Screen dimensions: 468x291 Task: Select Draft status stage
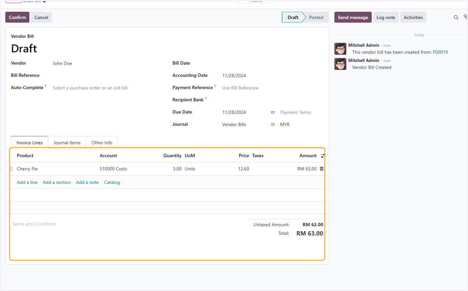293,17
